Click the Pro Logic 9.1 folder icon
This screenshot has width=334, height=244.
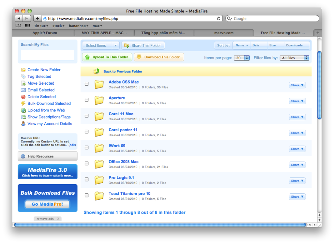click(x=99, y=180)
